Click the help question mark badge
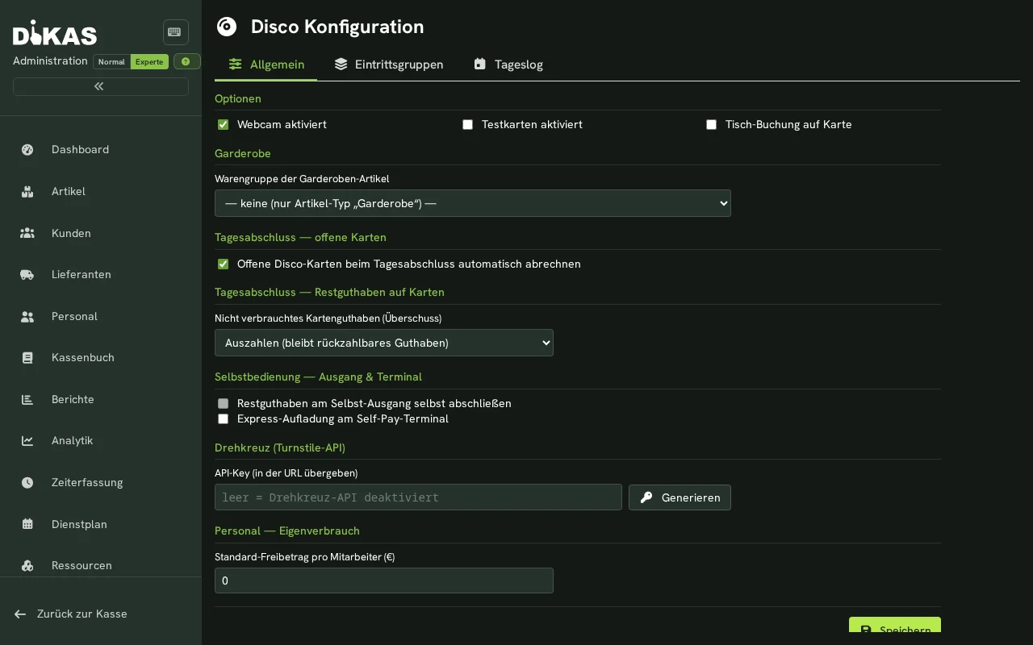This screenshot has width=1033, height=645. click(x=186, y=61)
